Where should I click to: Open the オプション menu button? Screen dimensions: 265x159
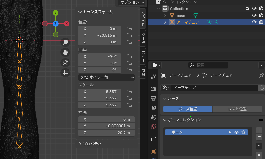click(x=129, y=2)
